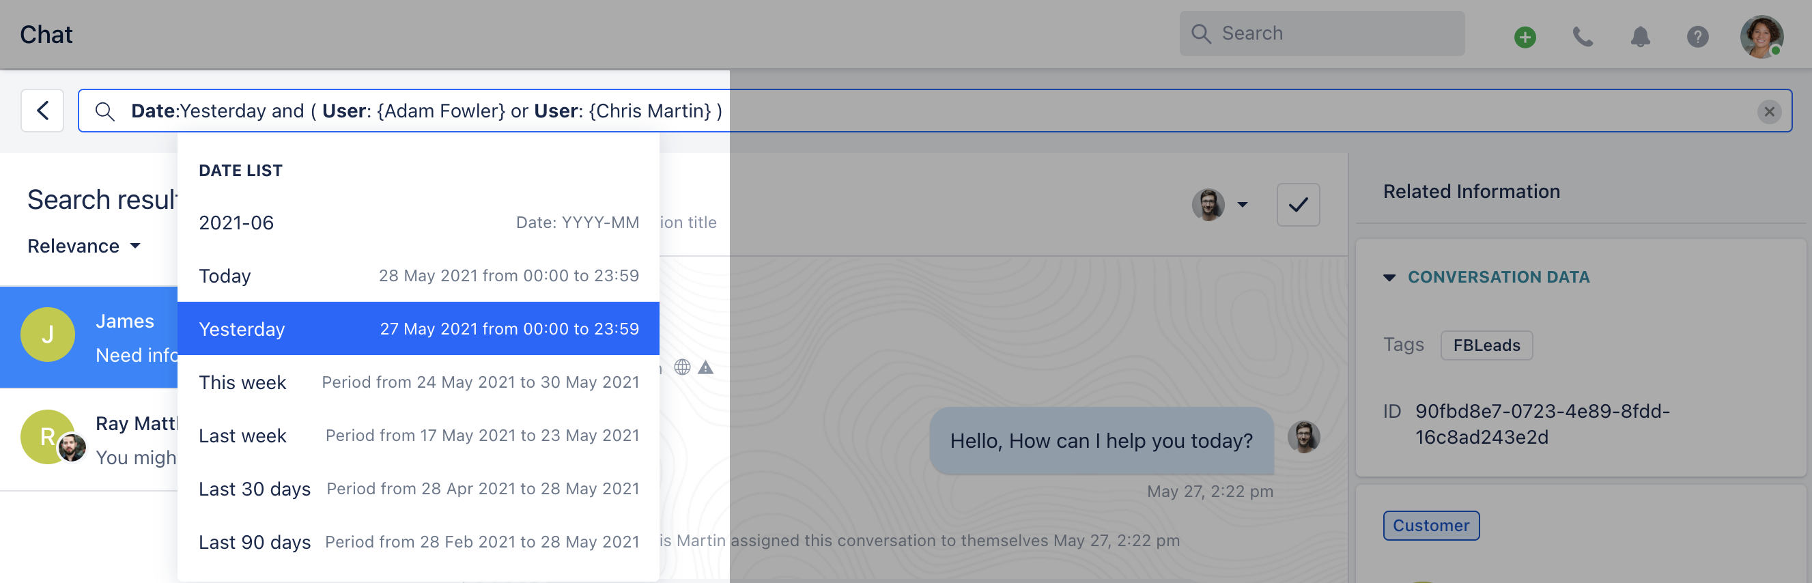The width and height of the screenshot is (1812, 583).
Task: Open notifications bell icon
Action: click(1640, 37)
